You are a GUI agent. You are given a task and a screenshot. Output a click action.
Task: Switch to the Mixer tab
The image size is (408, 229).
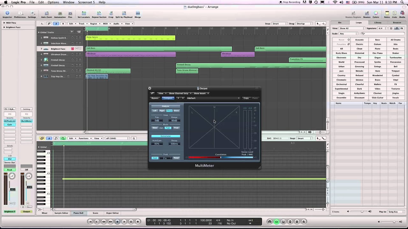(x=45, y=213)
